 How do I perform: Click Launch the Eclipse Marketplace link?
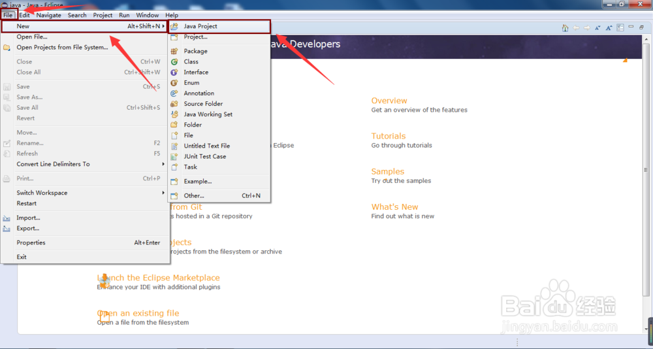tap(158, 278)
